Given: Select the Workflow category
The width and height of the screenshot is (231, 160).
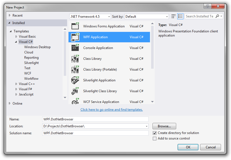Looking at the screenshot, I should (x=31, y=79).
